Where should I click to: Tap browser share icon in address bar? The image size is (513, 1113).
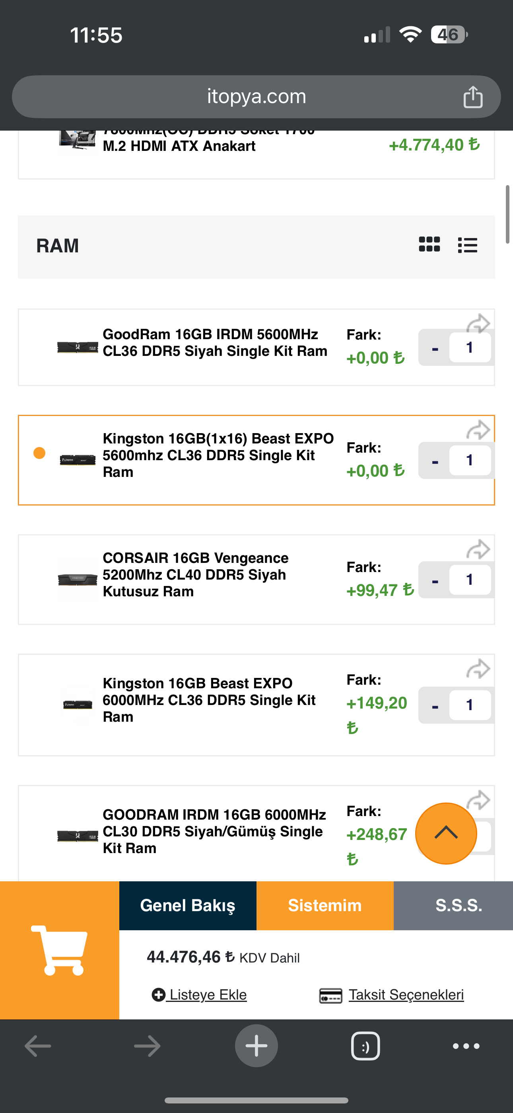point(472,97)
